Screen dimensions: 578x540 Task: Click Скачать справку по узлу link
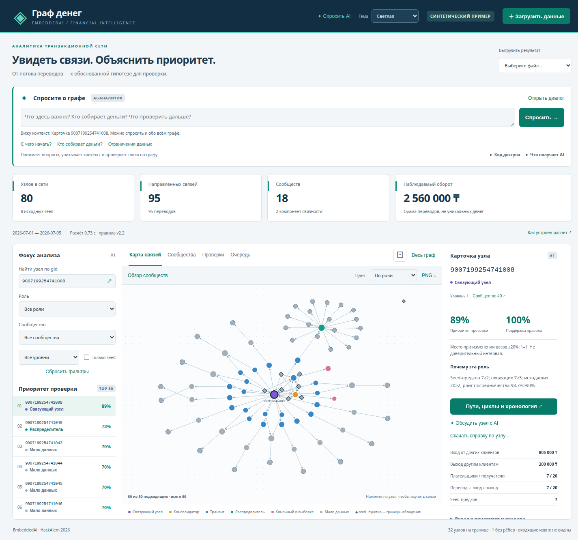tap(479, 436)
